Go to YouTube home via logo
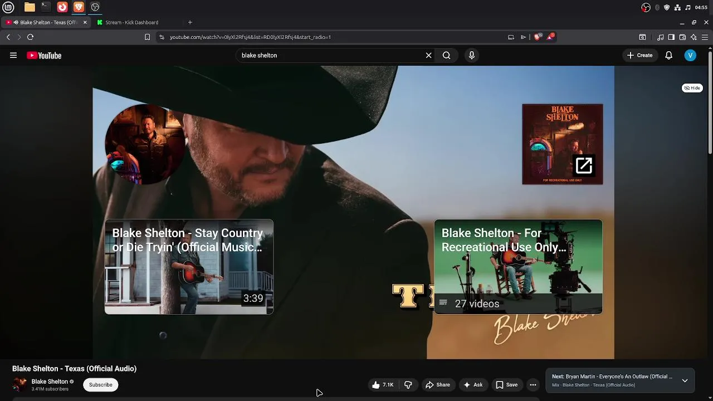 click(44, 55)
